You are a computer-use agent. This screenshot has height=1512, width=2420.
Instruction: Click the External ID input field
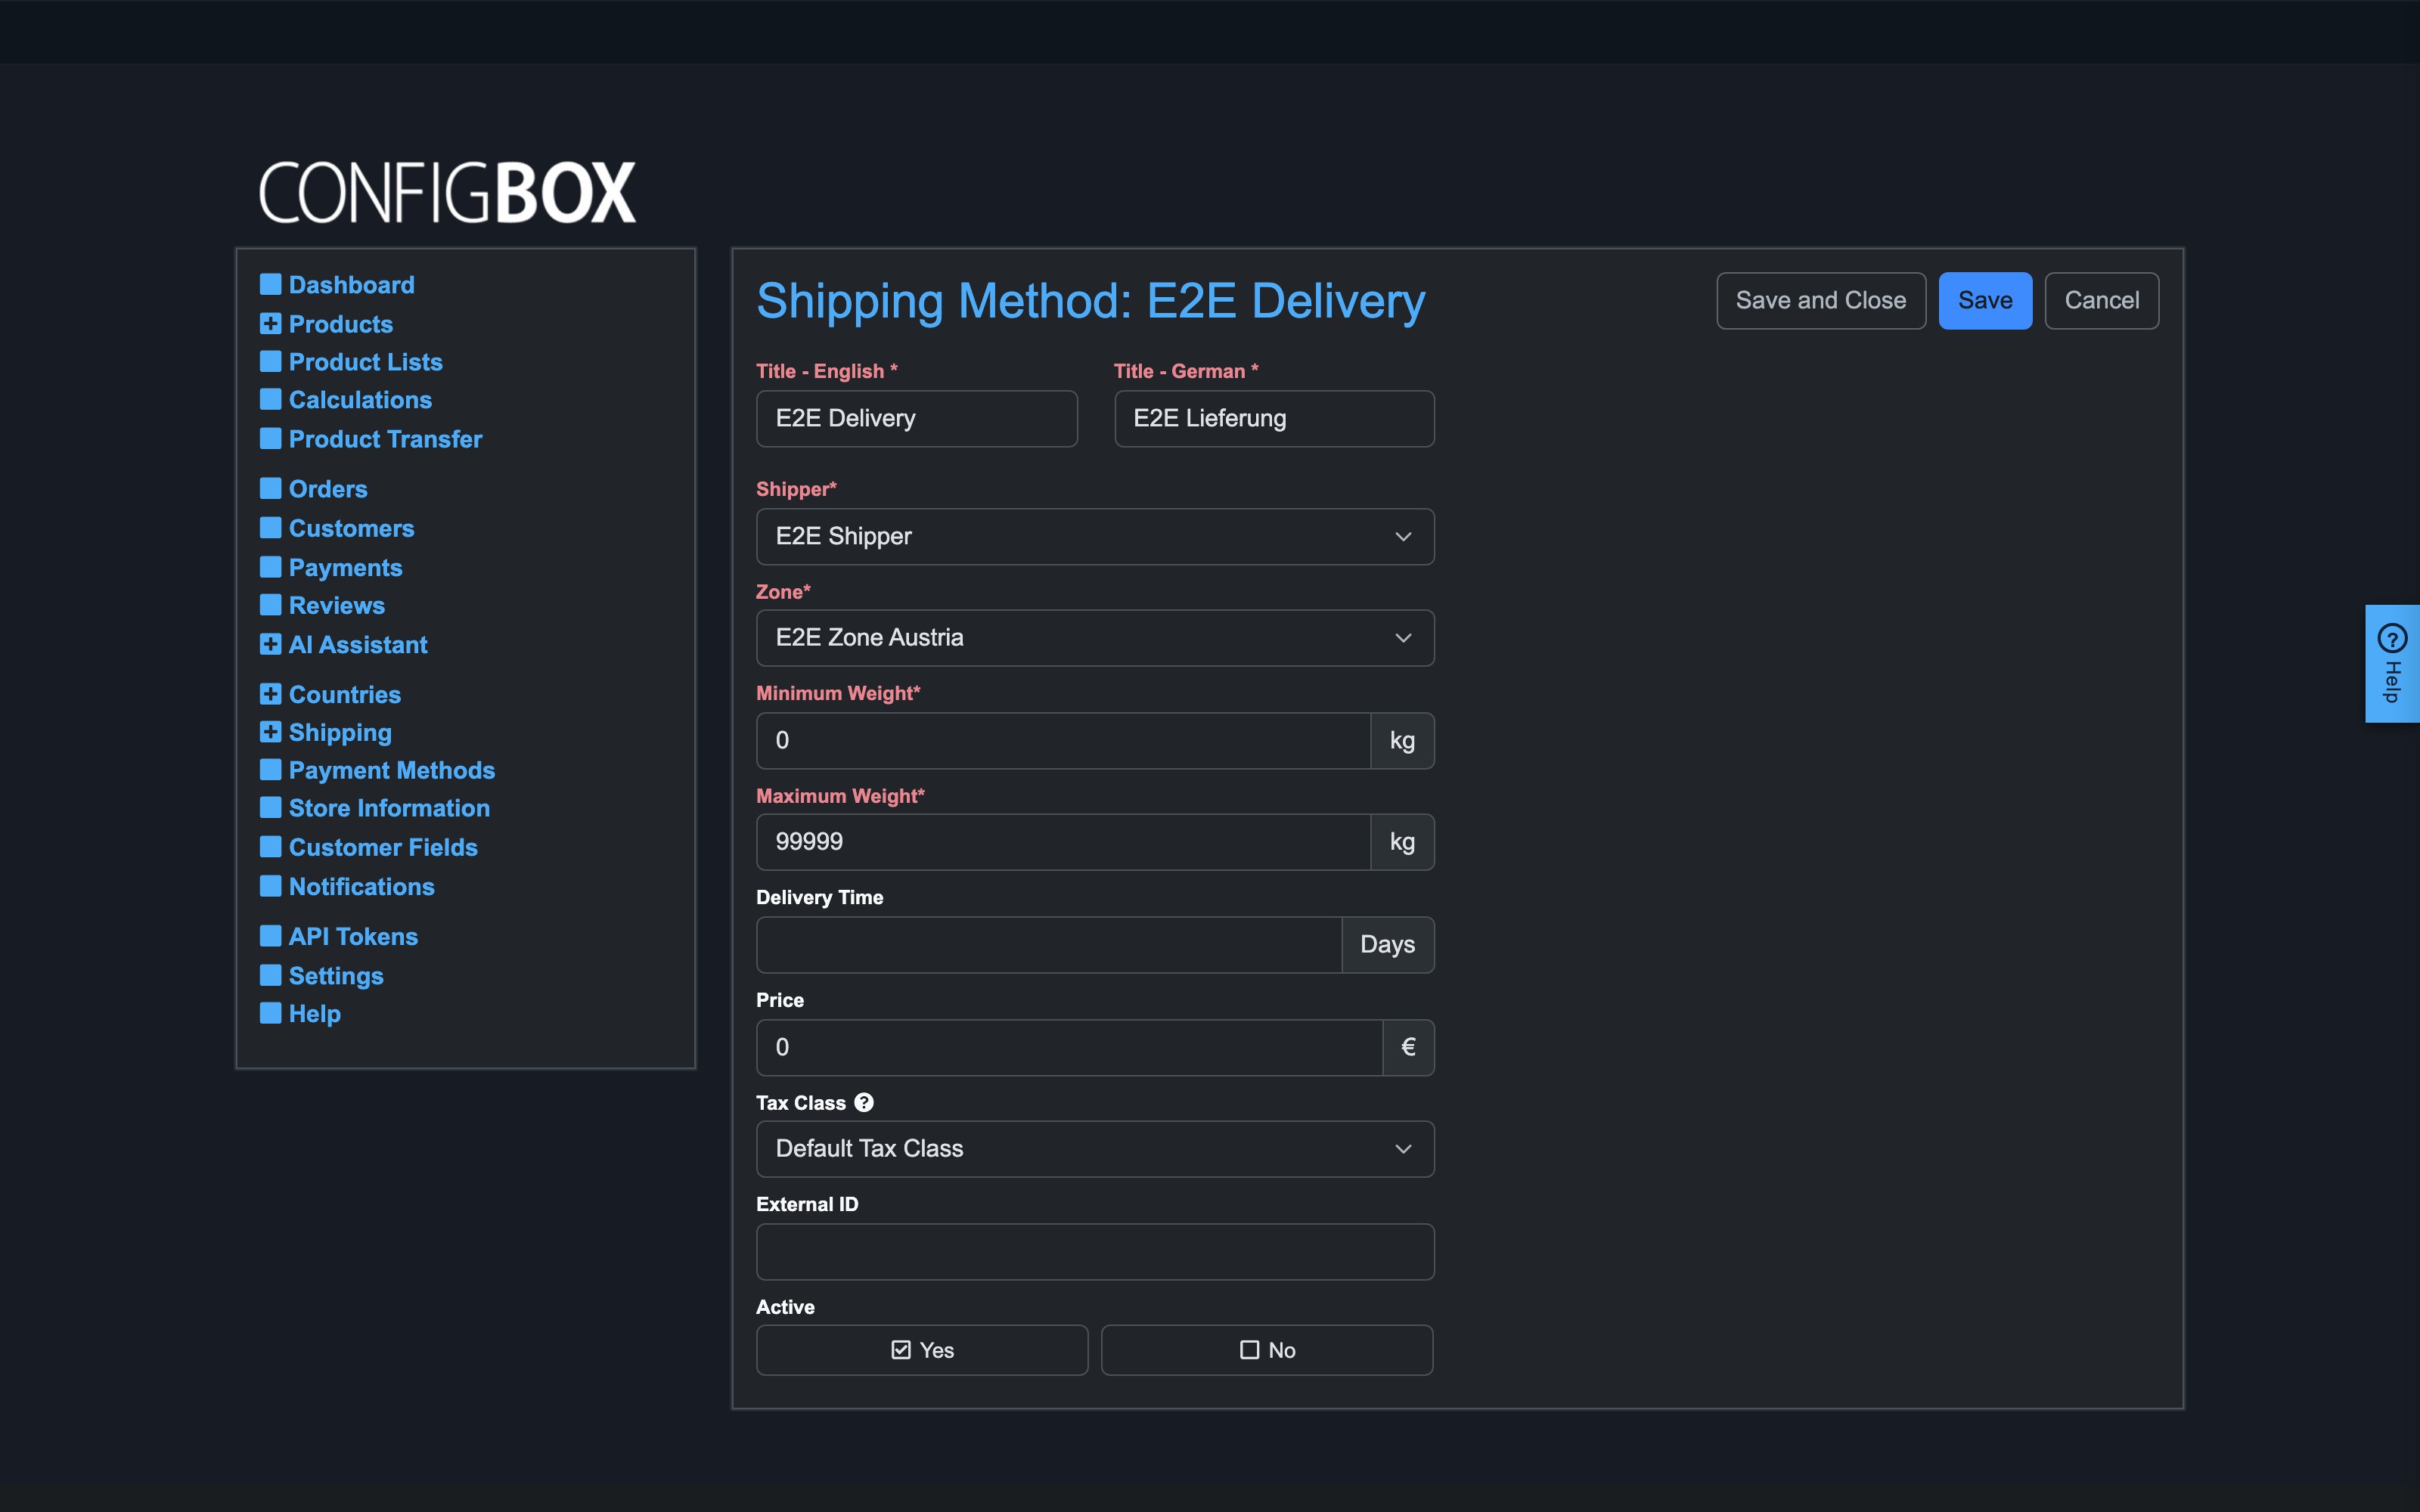click(1095, 1252)
